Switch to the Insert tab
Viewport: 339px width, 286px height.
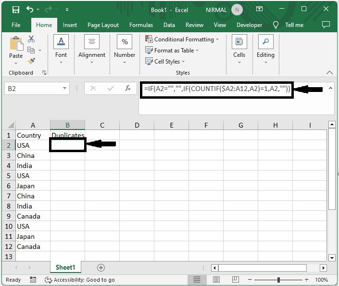pyautogui.click(x=70, y=25)
